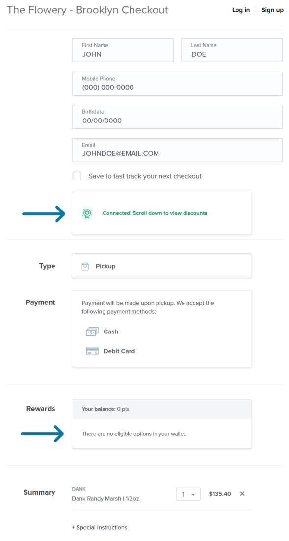289x541 pixels.
Task: Click Sign up link
Action: (272, 10)
